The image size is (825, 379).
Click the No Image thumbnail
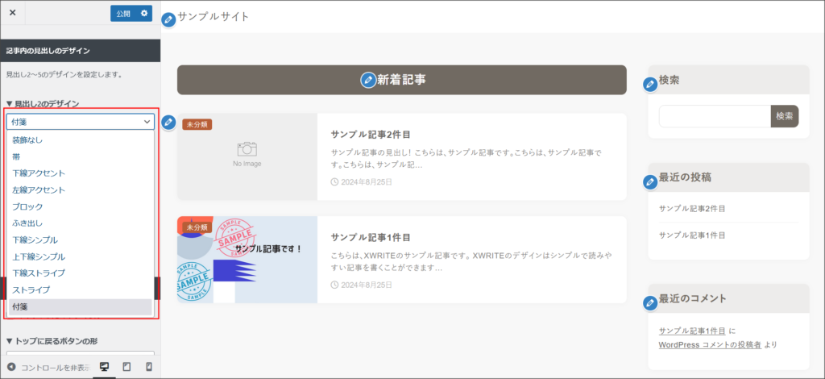pos(247,156)
